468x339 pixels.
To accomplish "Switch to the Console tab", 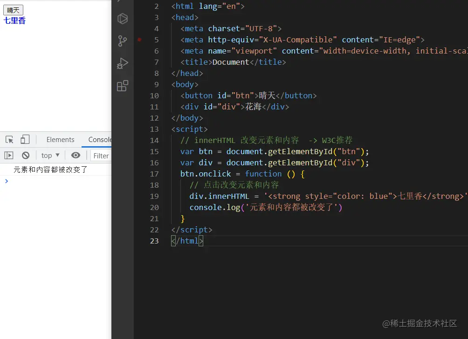I will (100, 140).
